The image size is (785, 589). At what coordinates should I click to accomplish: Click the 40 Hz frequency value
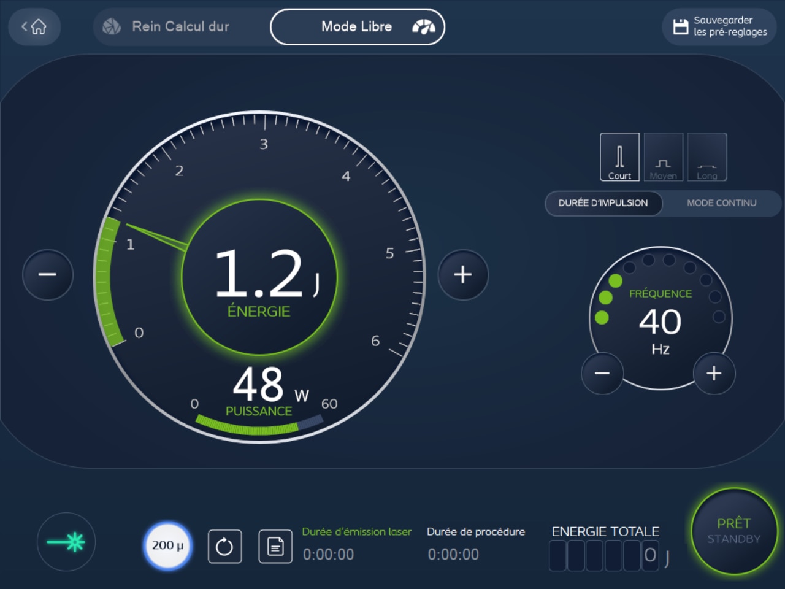point(661,321)
